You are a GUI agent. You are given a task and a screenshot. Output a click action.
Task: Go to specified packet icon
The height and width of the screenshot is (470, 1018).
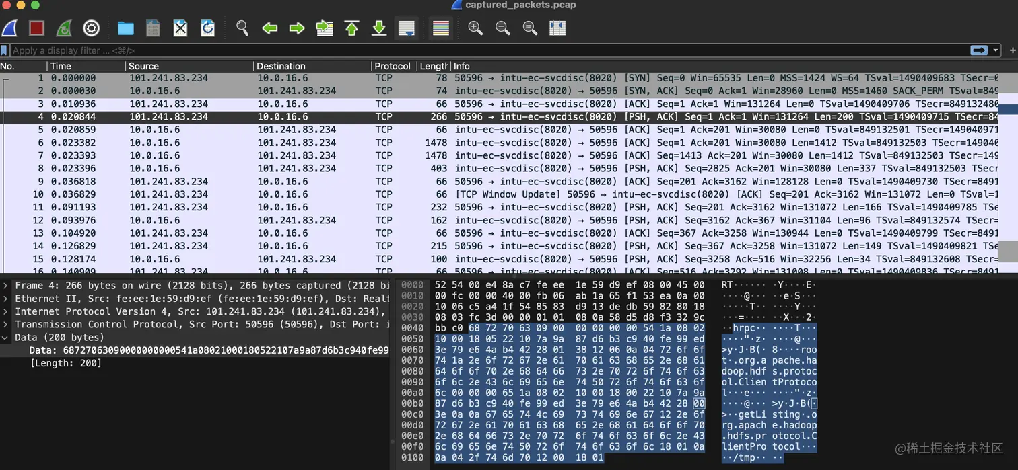tap(325, 28)
